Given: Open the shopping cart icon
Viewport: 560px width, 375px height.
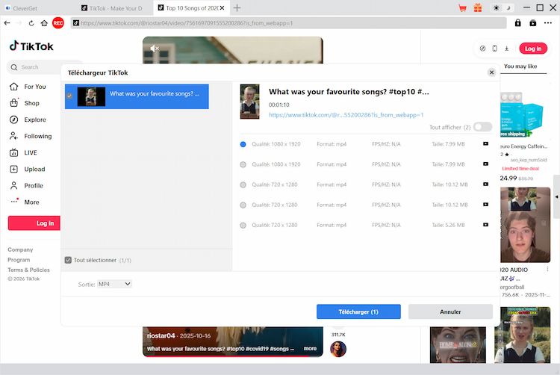Looking at the screenshot, I should pos(462,8).
